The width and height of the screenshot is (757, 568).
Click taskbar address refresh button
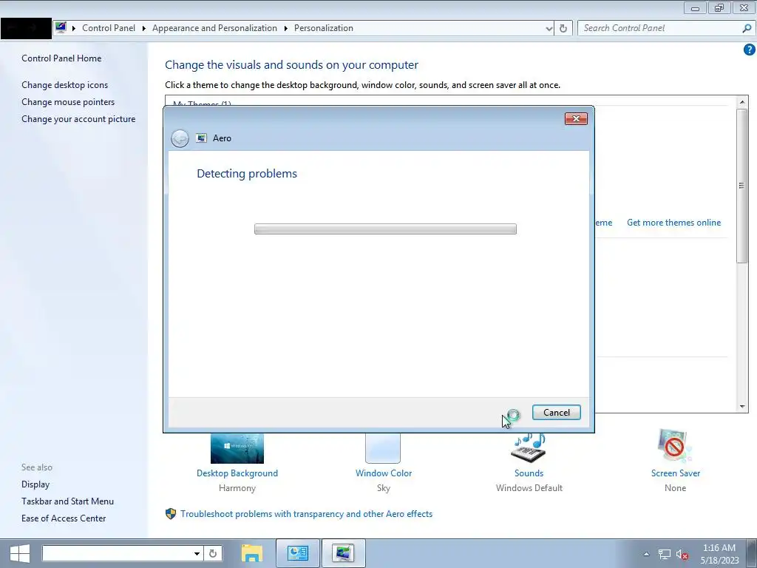[212, 553]
